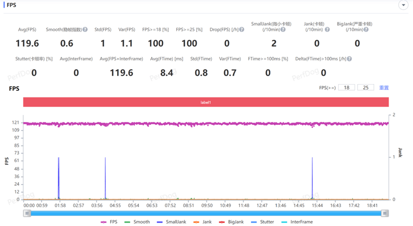The height and width of the screenshot is (226, 413).
Task: Click the FPS threshold field showing 18
Action: (x=346, y=87)
